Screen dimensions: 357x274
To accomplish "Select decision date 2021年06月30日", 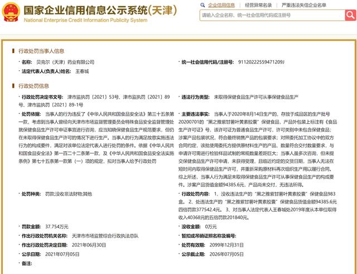I will tap(89, 245).
